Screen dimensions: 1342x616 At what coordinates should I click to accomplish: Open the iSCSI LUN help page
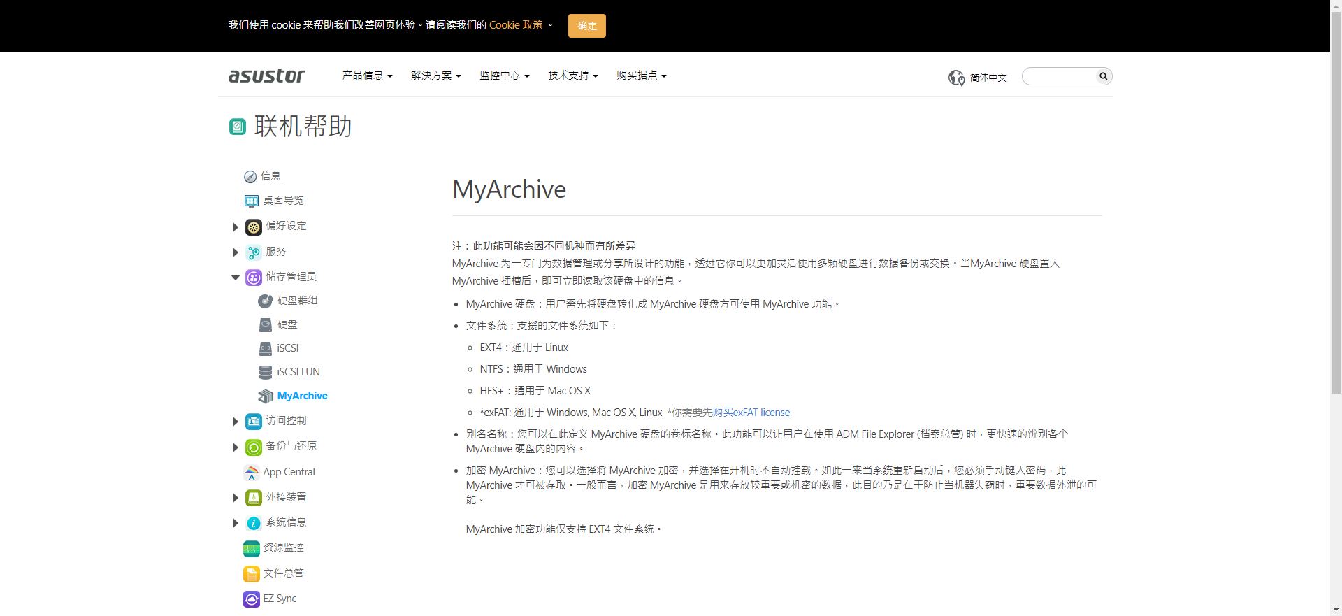click(x=298, y=372)
